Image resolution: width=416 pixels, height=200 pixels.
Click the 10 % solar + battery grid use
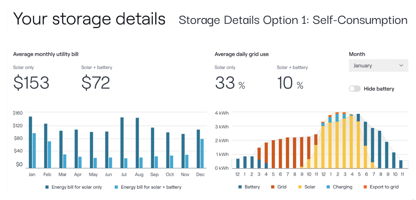[x=290, y=83]
